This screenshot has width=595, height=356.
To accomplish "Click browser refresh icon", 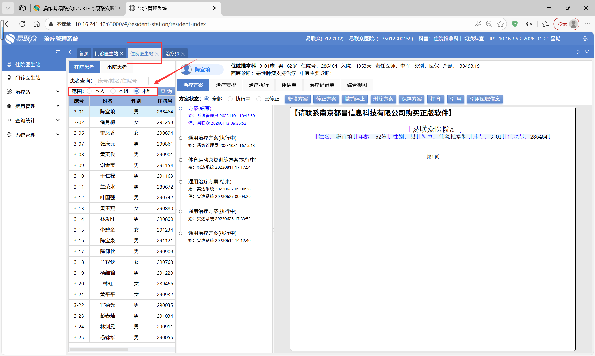I will [x=22, y=24].
